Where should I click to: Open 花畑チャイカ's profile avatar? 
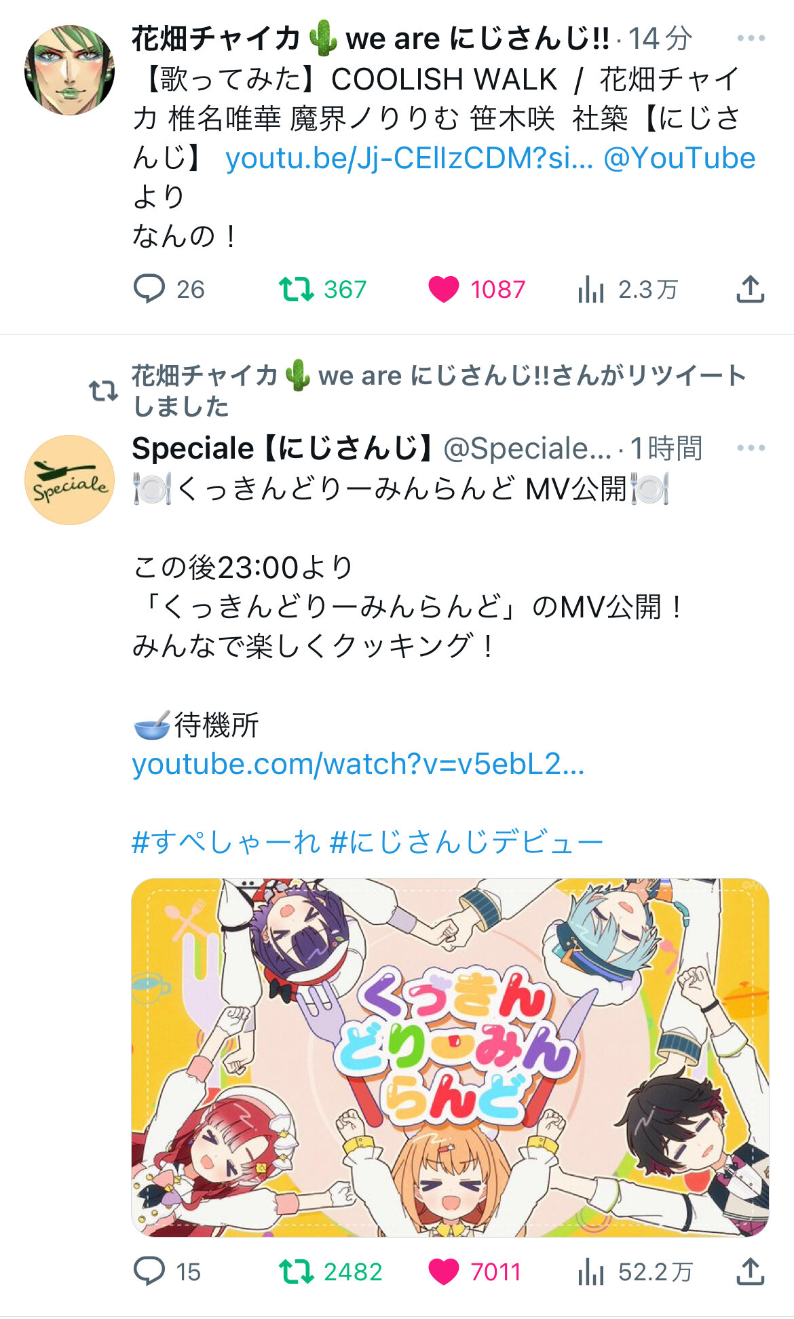pos(69,70)
